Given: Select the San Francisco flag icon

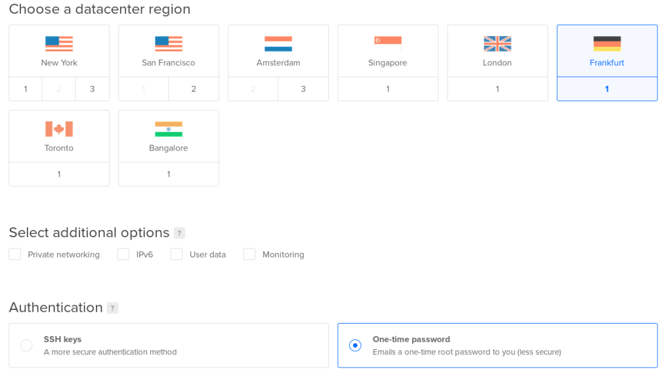Looking at the screenshot, I should pyautogui.click(x=169, y=44).
